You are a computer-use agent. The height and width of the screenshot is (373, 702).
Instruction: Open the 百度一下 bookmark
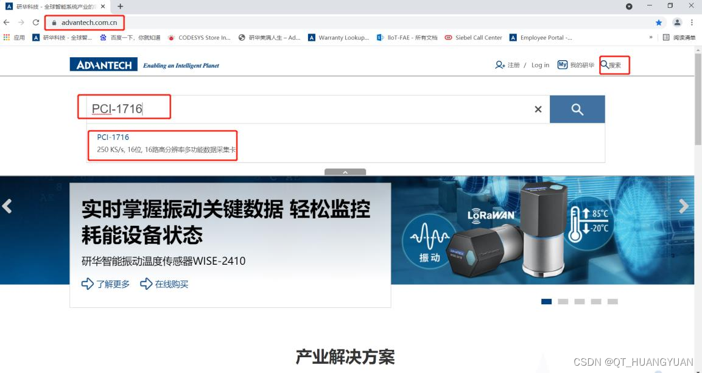pos(130,38)
